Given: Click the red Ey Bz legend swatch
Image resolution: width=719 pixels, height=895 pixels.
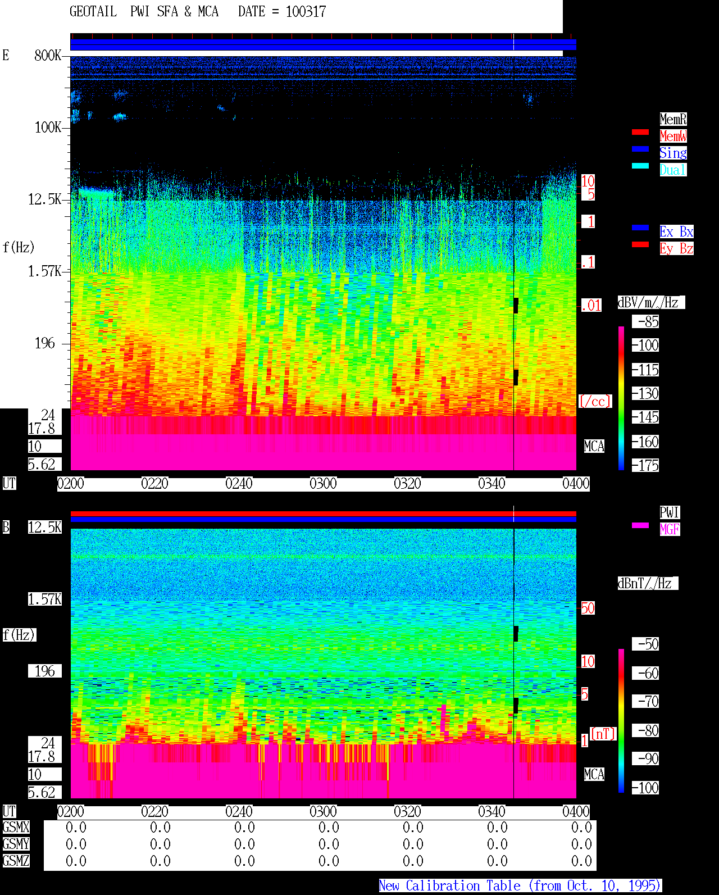Looking at the screenshot, I should tap(640, 244).
